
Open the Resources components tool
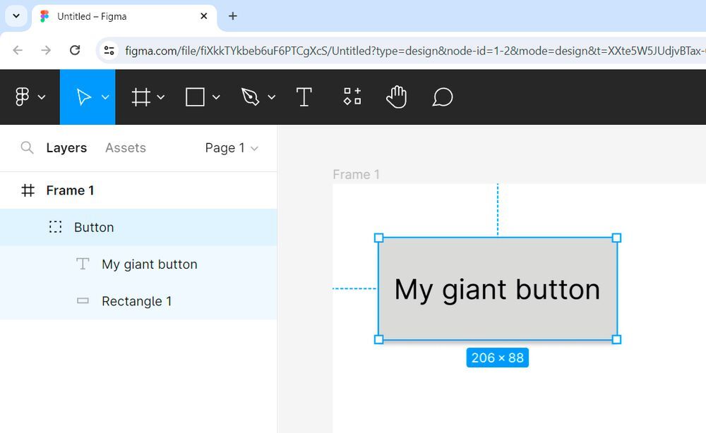(352, 97)
